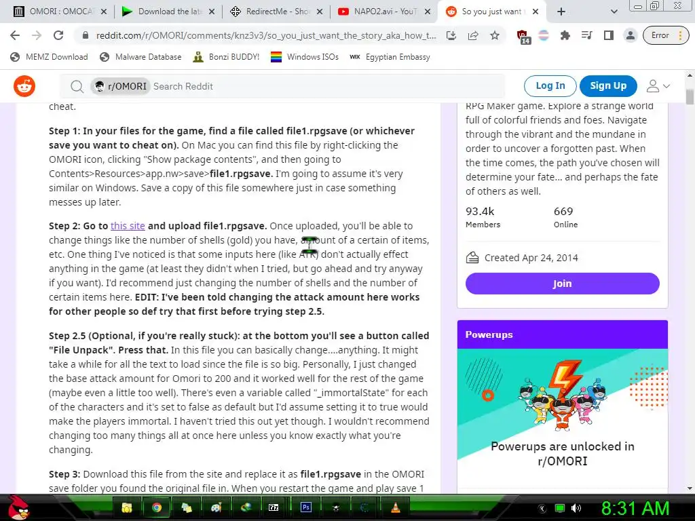Expand the tab search chevron

614,12
